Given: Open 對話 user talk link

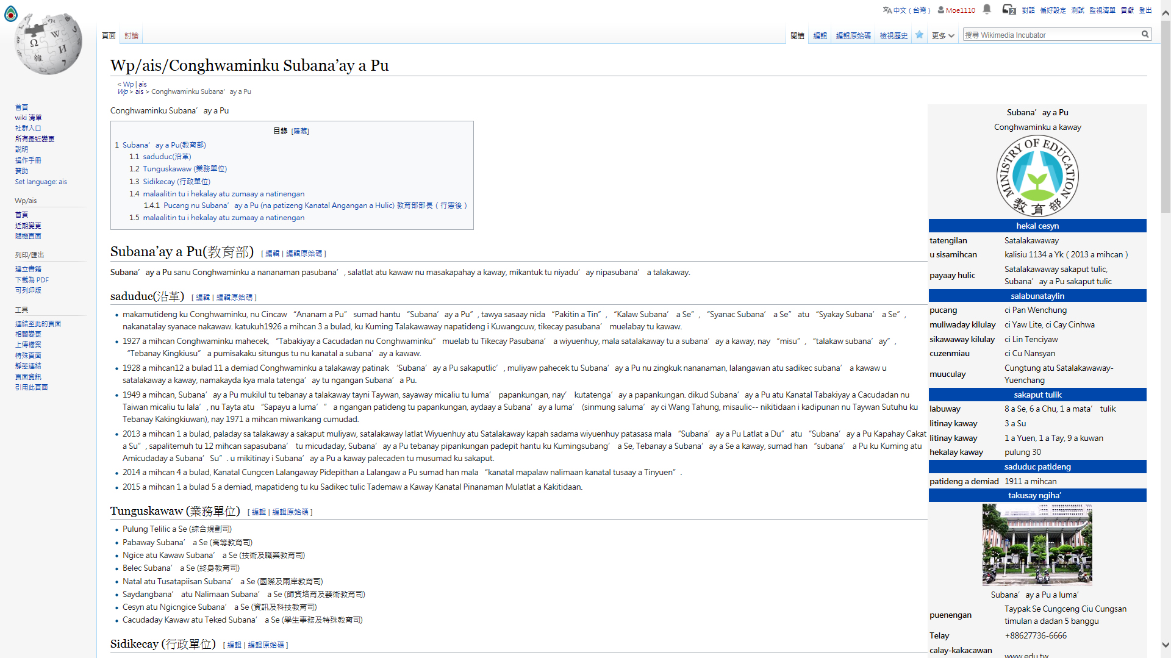Looking at the screenshot, I should click(x=1028, y=10).
